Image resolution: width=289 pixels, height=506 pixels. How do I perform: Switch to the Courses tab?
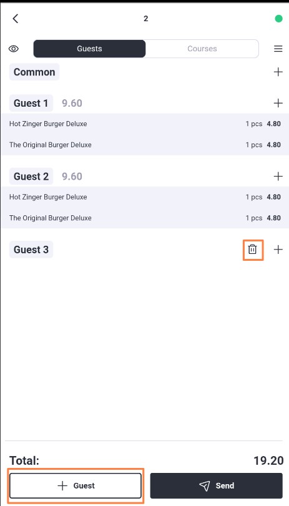click(x=202, y=49)
